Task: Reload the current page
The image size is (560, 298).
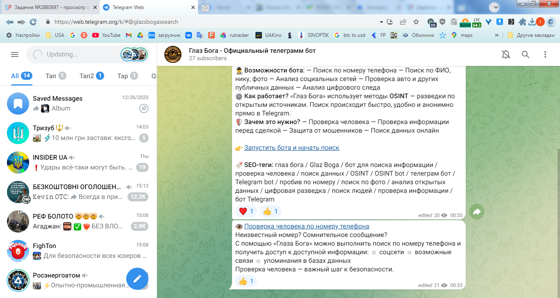Action: click(x=33, y=22)
